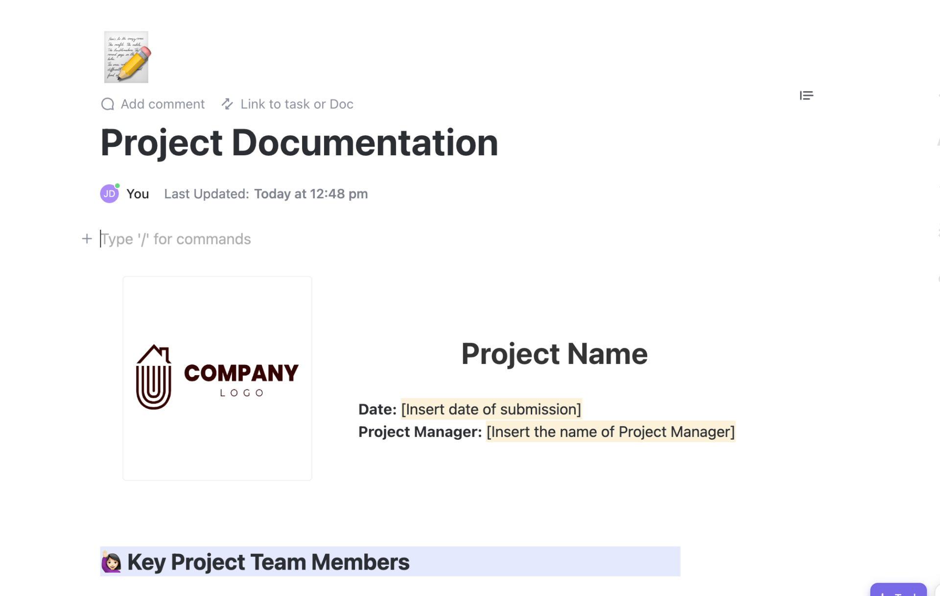The width and height of the screenshot is (940, 596).
Task: Click the bold Project Manager label
Action: click(x=420, y=432)
